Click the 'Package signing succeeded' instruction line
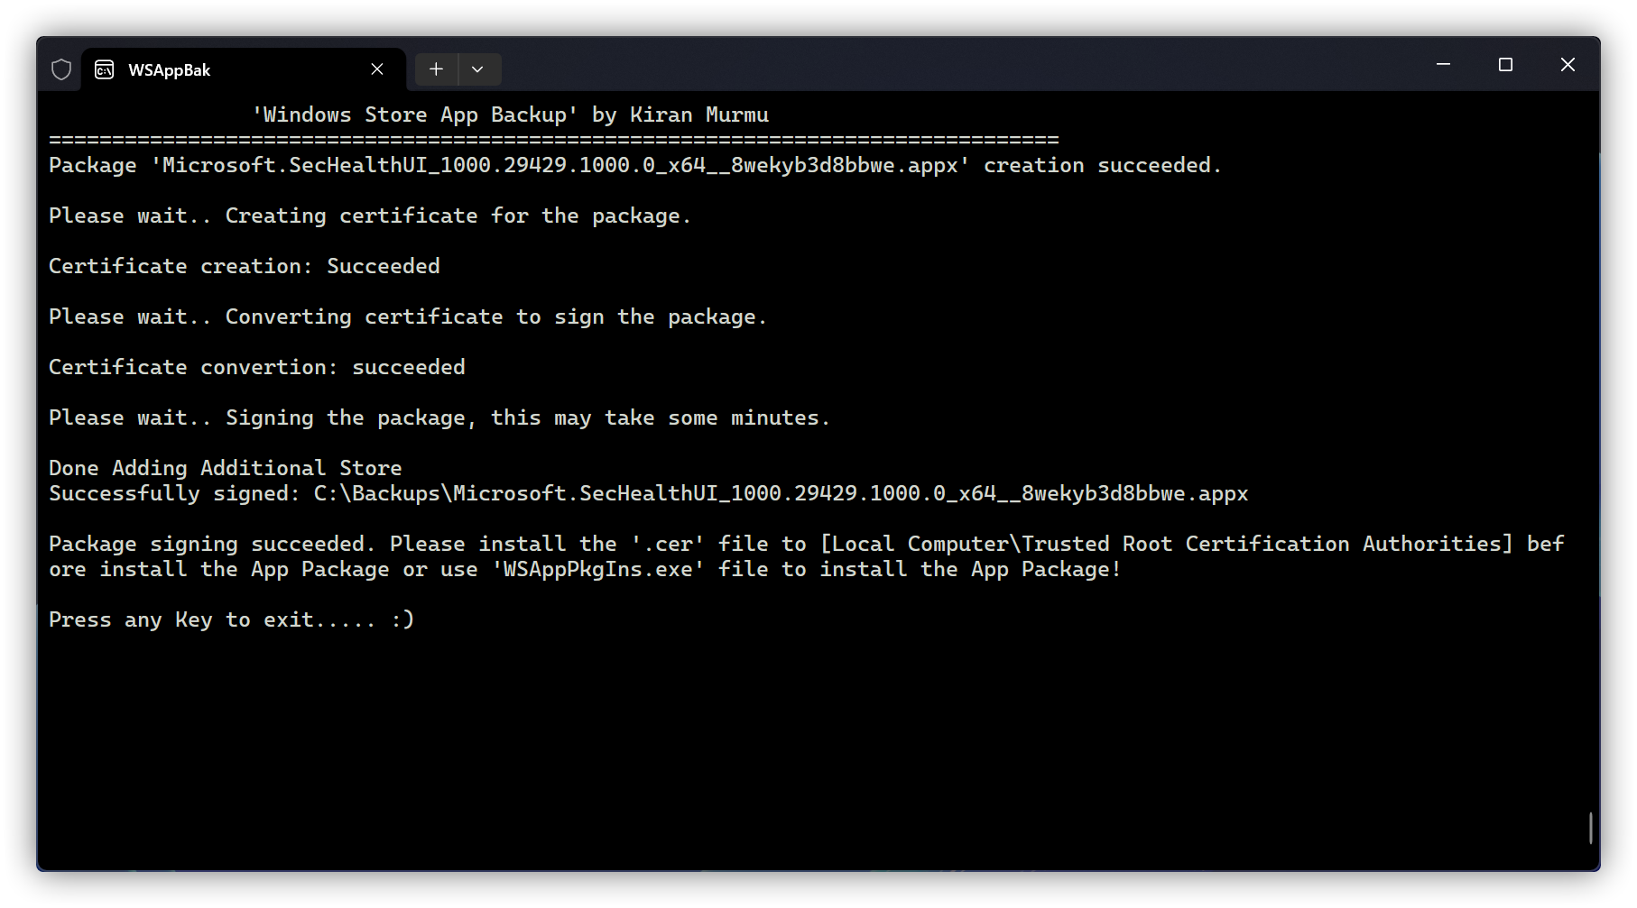 click(x=805, y=545)
